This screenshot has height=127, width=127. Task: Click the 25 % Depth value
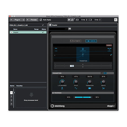coord(103,76)
